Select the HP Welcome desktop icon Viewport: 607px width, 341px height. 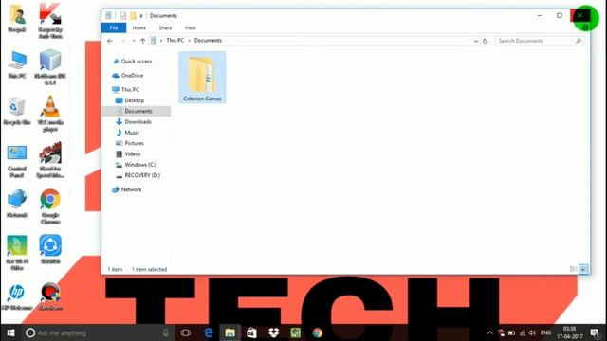[x=17, y=296]
